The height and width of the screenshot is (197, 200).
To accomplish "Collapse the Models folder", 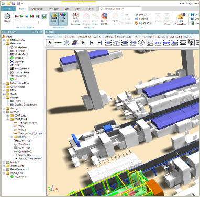I will coord(4,98).
